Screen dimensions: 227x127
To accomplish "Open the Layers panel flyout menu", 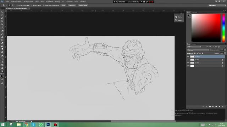I will point(225,44).
